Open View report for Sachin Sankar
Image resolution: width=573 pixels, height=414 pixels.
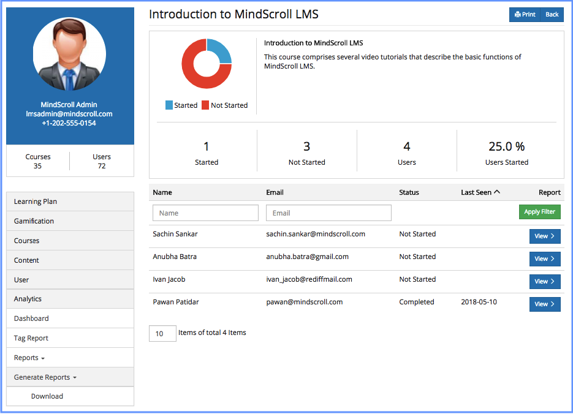(x=544, y=236)
